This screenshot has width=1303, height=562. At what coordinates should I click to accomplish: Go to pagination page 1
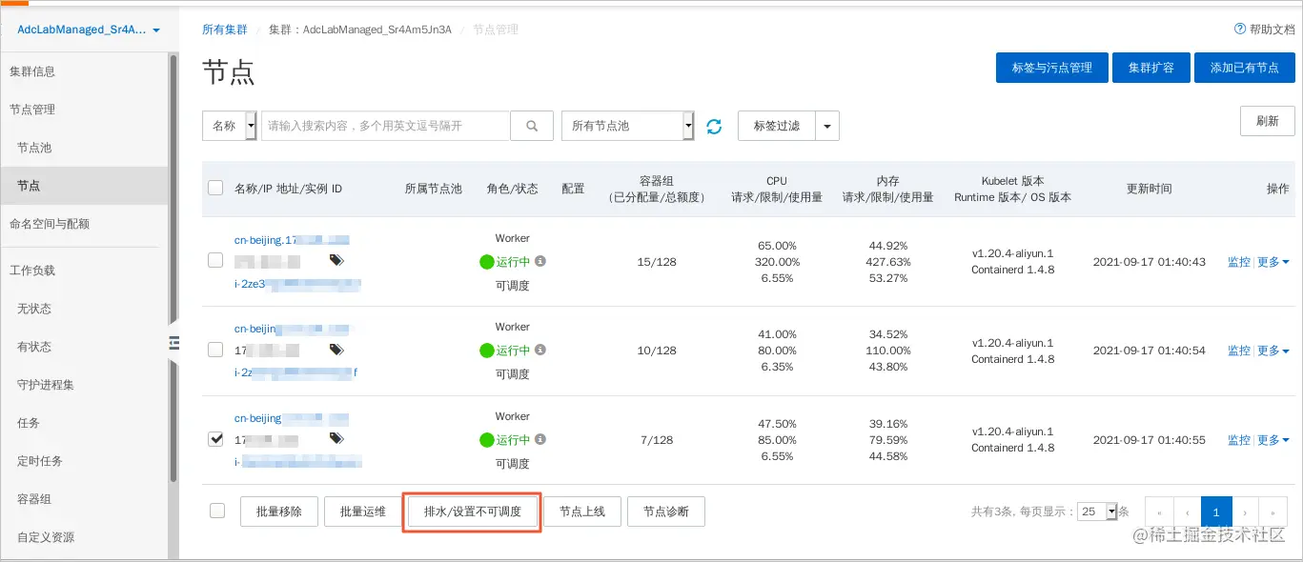[x=1216, y=512]
